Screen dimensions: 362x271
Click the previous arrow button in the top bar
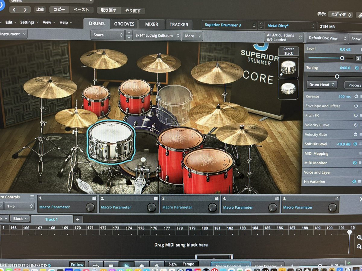[14, 10]
